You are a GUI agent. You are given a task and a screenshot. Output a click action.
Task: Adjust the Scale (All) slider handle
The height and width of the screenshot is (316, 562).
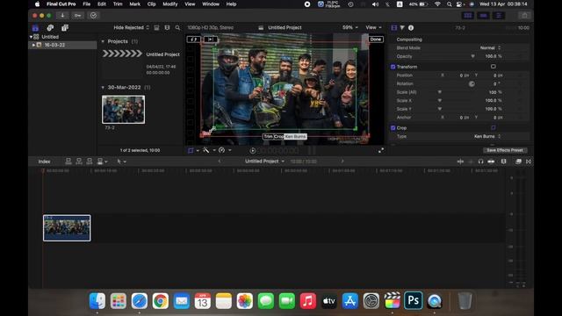pyautogui.click(x=440, y=92)
